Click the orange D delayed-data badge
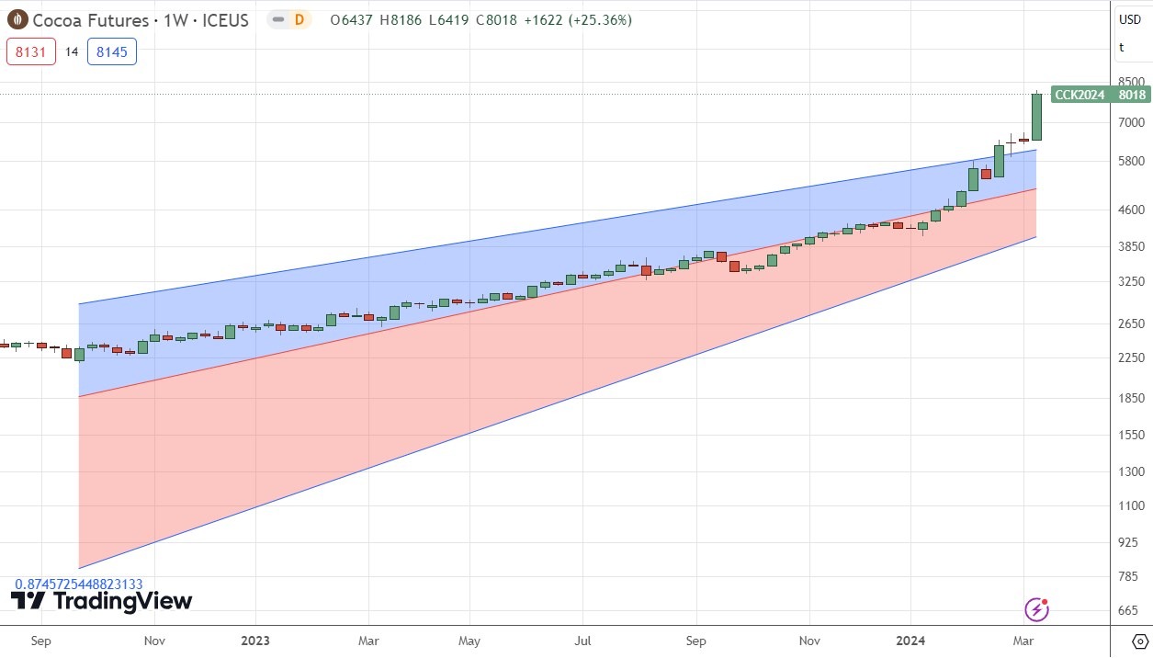This screenshot has width=1153, height=658. pos(300,19)
